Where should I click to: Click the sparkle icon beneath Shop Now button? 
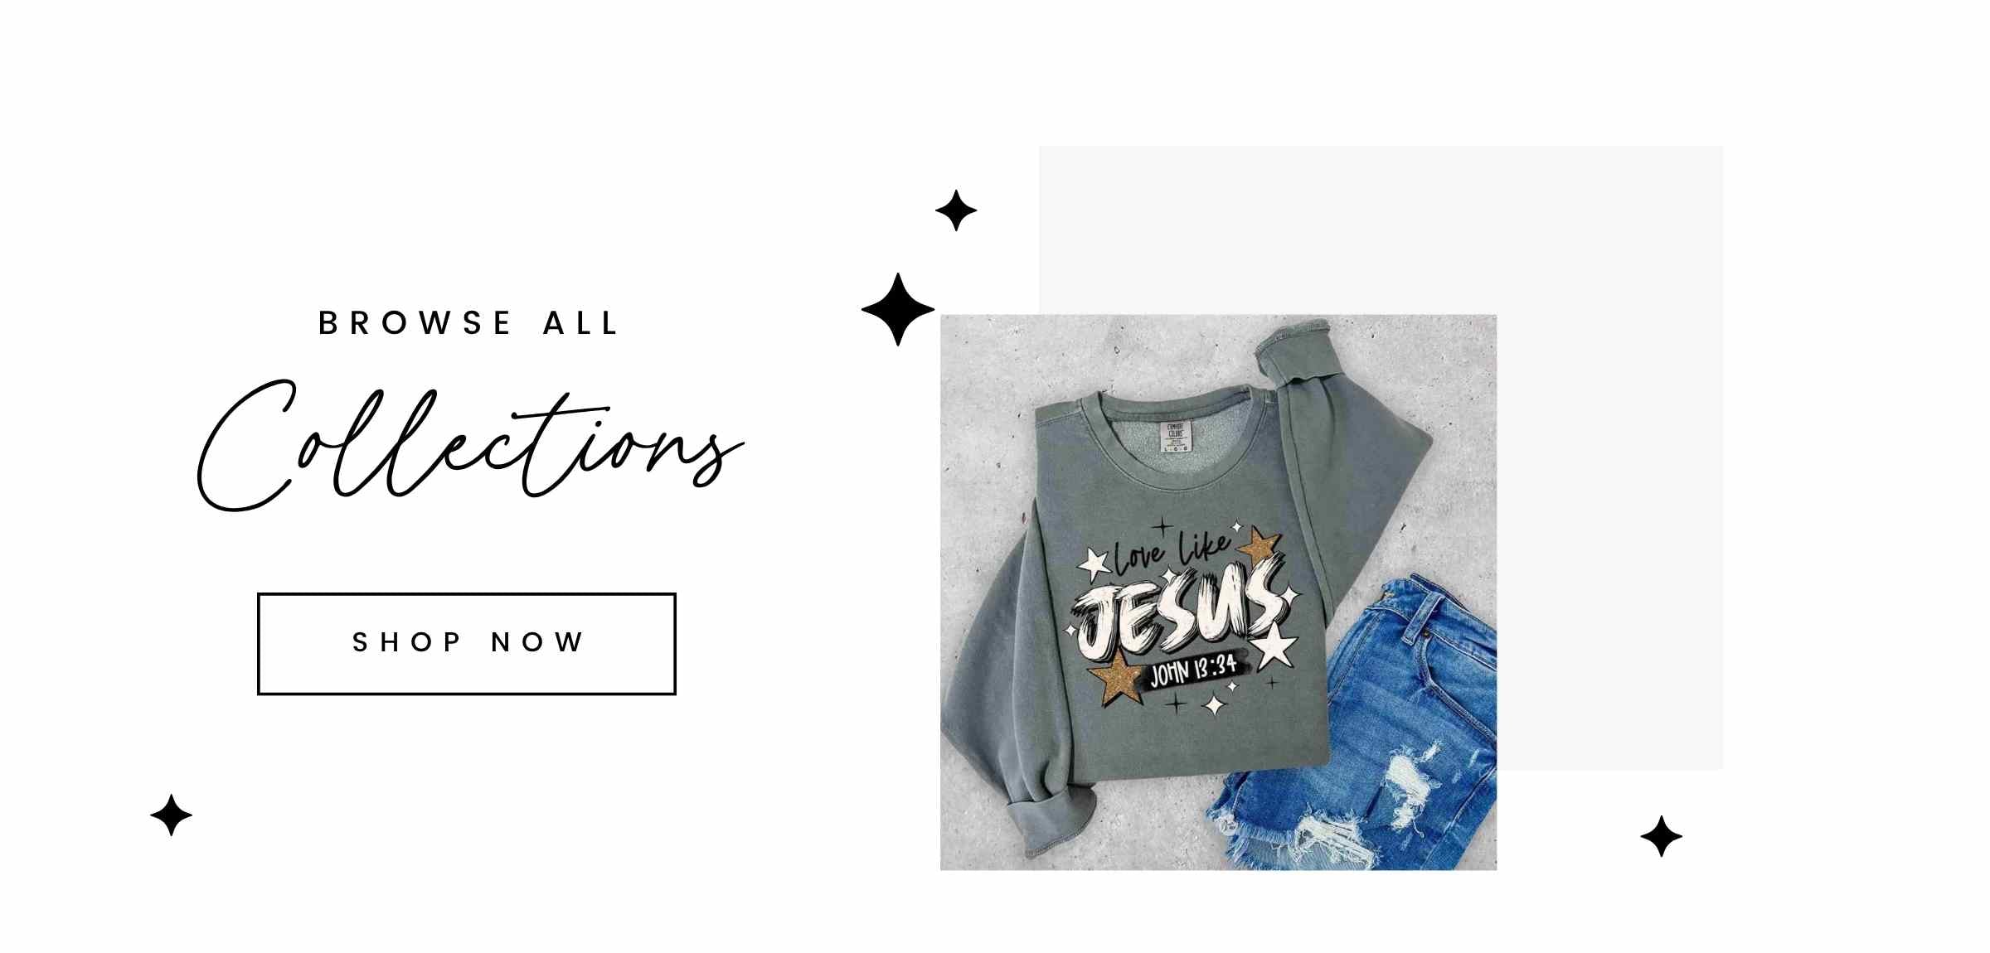tap(172, 815)
